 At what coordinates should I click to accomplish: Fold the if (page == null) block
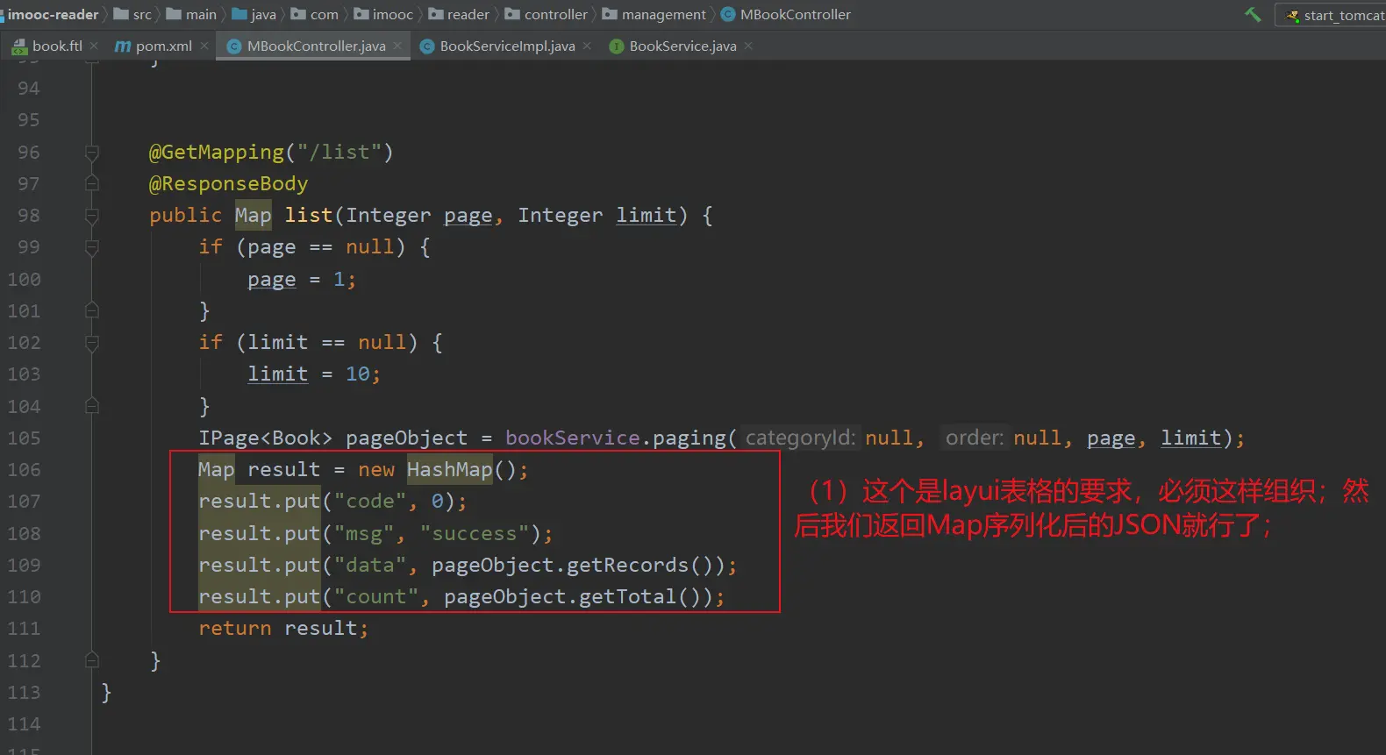pyautogui.click(x=92, y=247)
